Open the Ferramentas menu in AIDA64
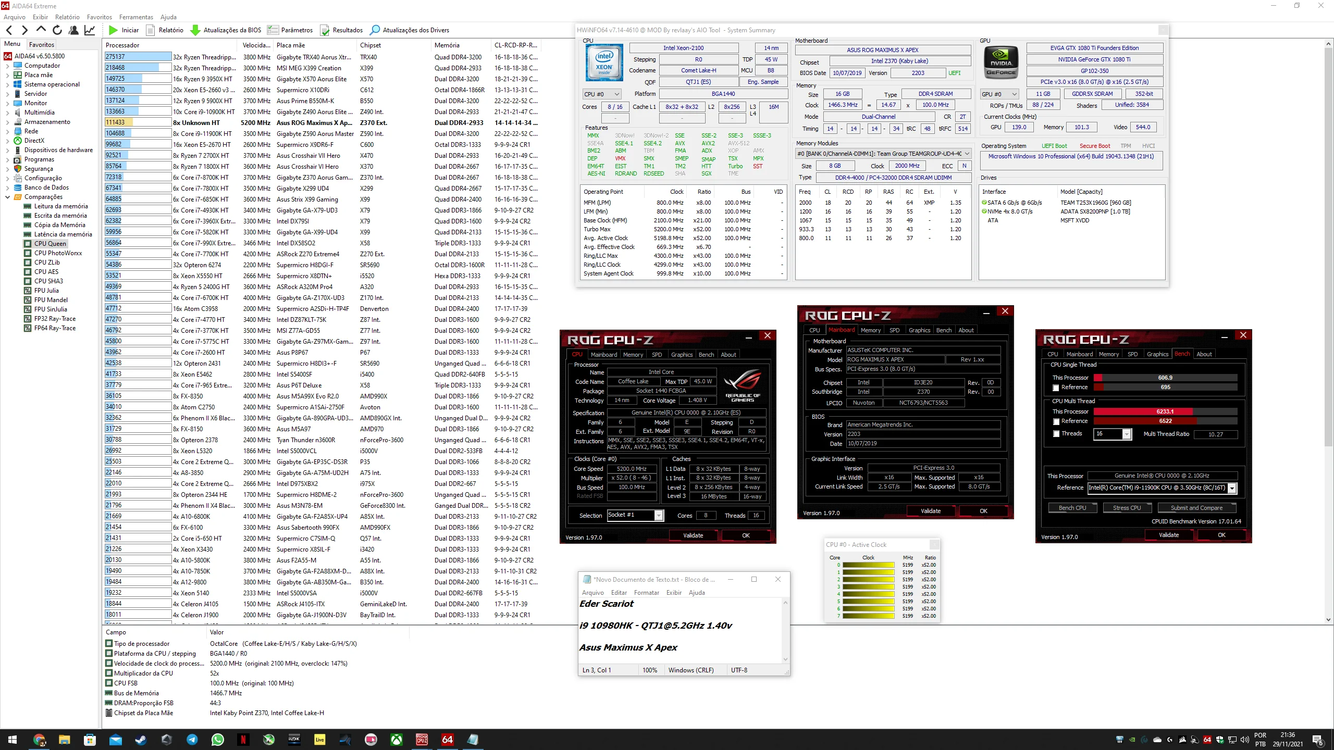Screen dimensions: 1334x750 (x=136, y=17)
